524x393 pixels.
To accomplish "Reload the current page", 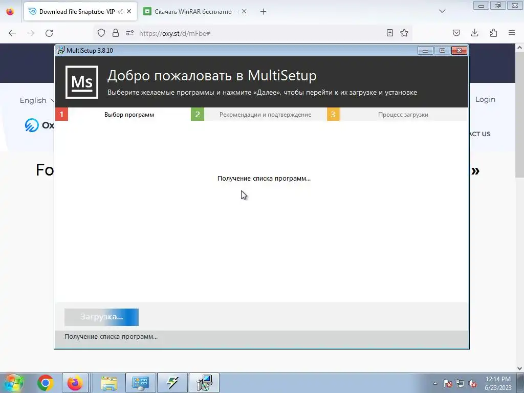I will (49, 33).
